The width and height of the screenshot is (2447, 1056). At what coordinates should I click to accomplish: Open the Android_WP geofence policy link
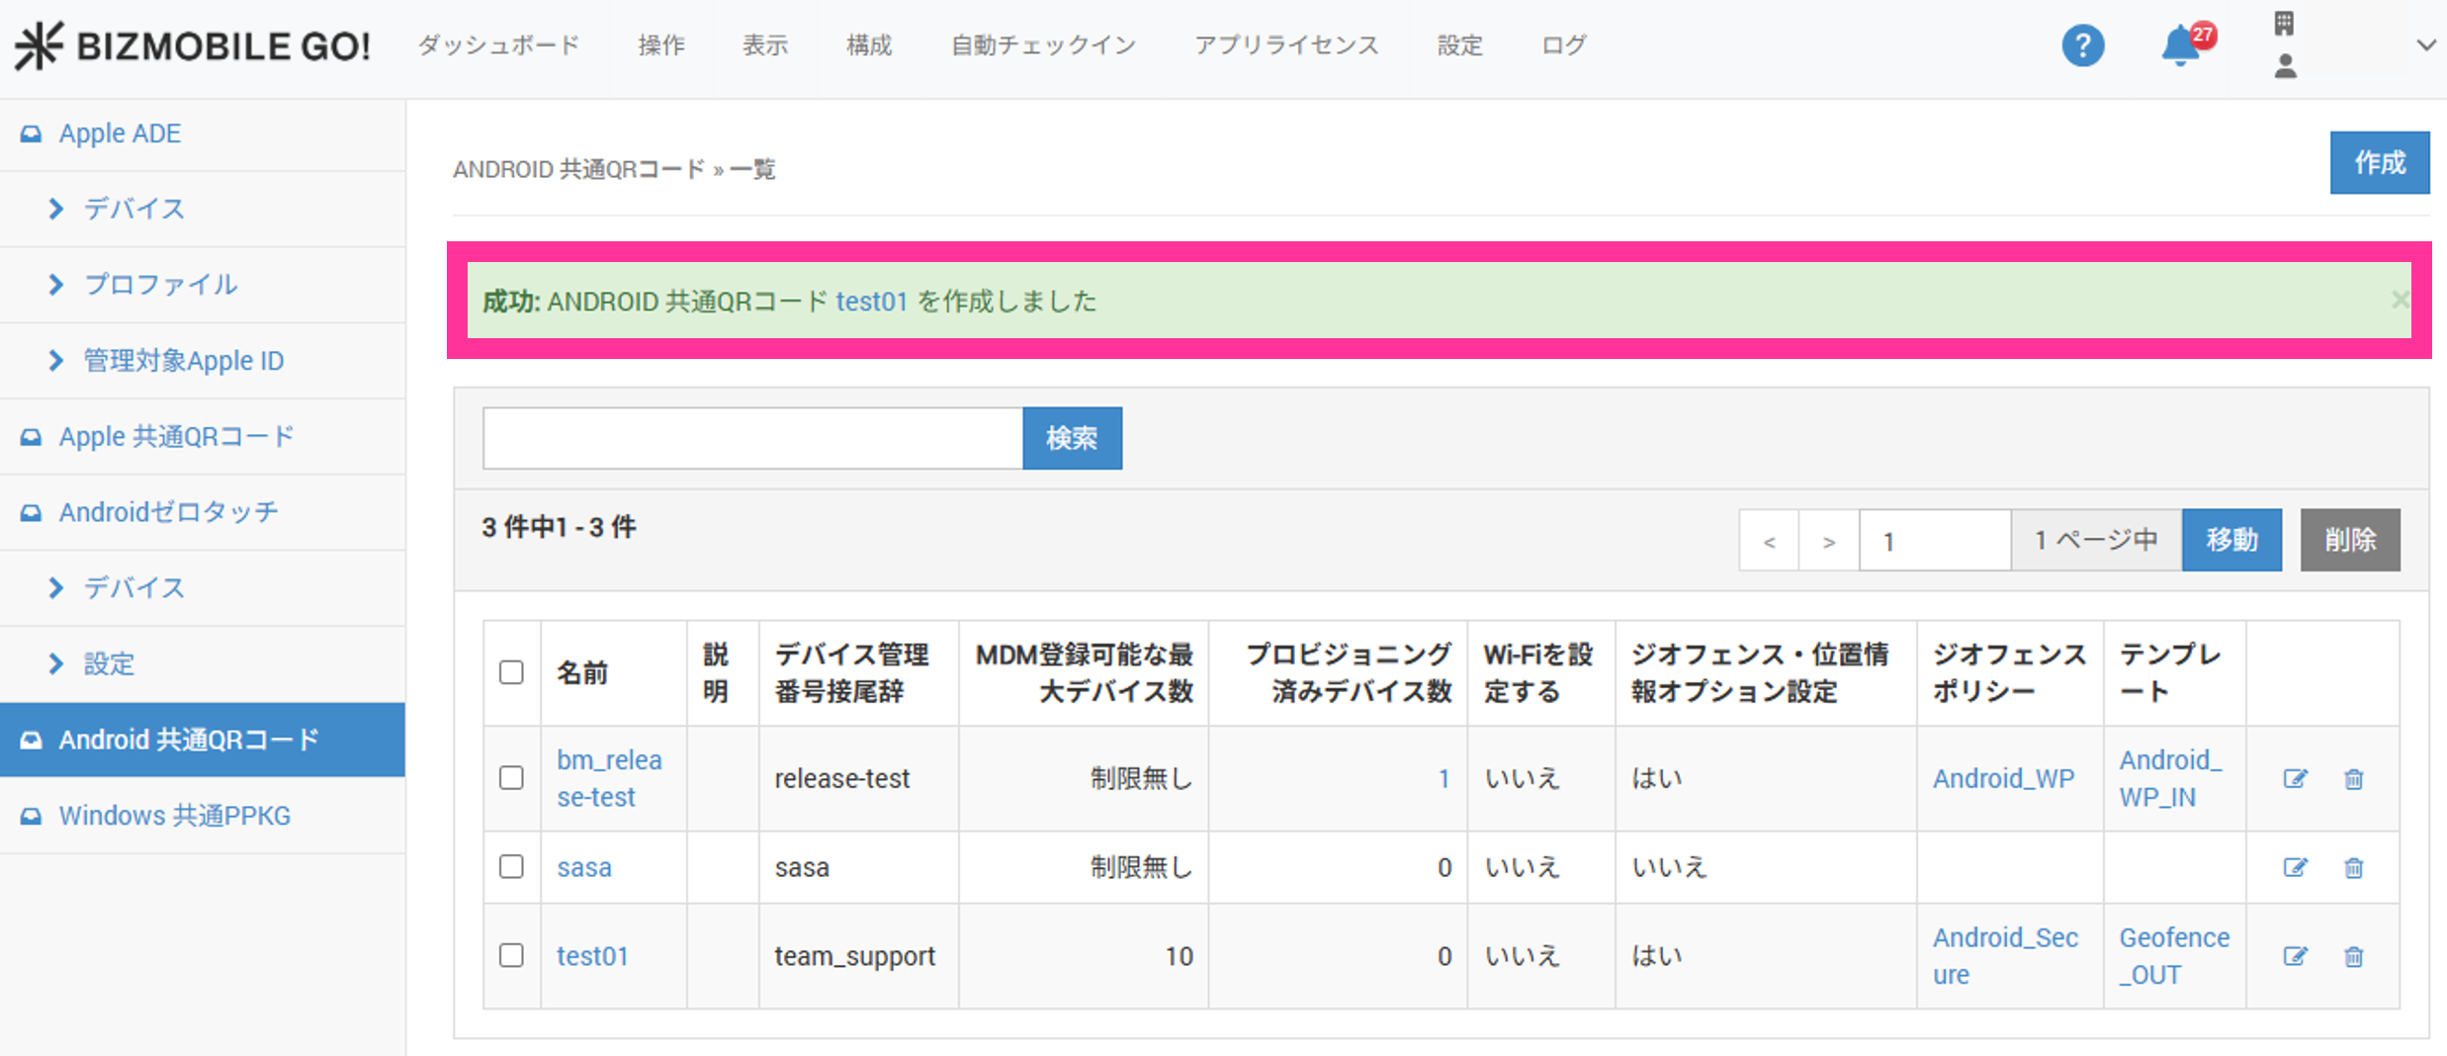[2003, 779]
